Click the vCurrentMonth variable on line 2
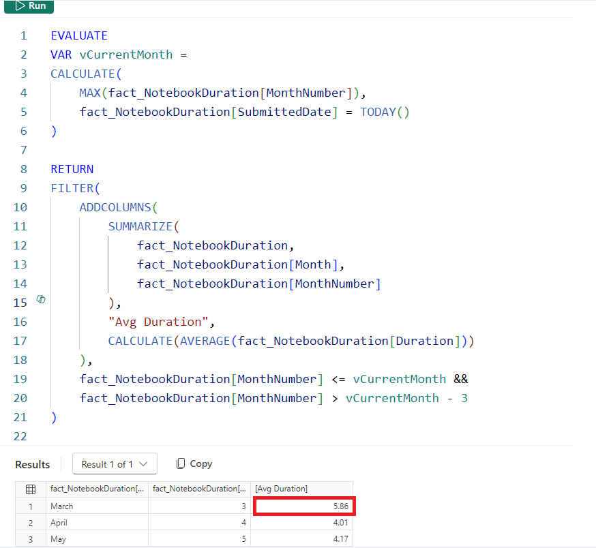Viewport: 596px width, 548px height. (121, 55)
